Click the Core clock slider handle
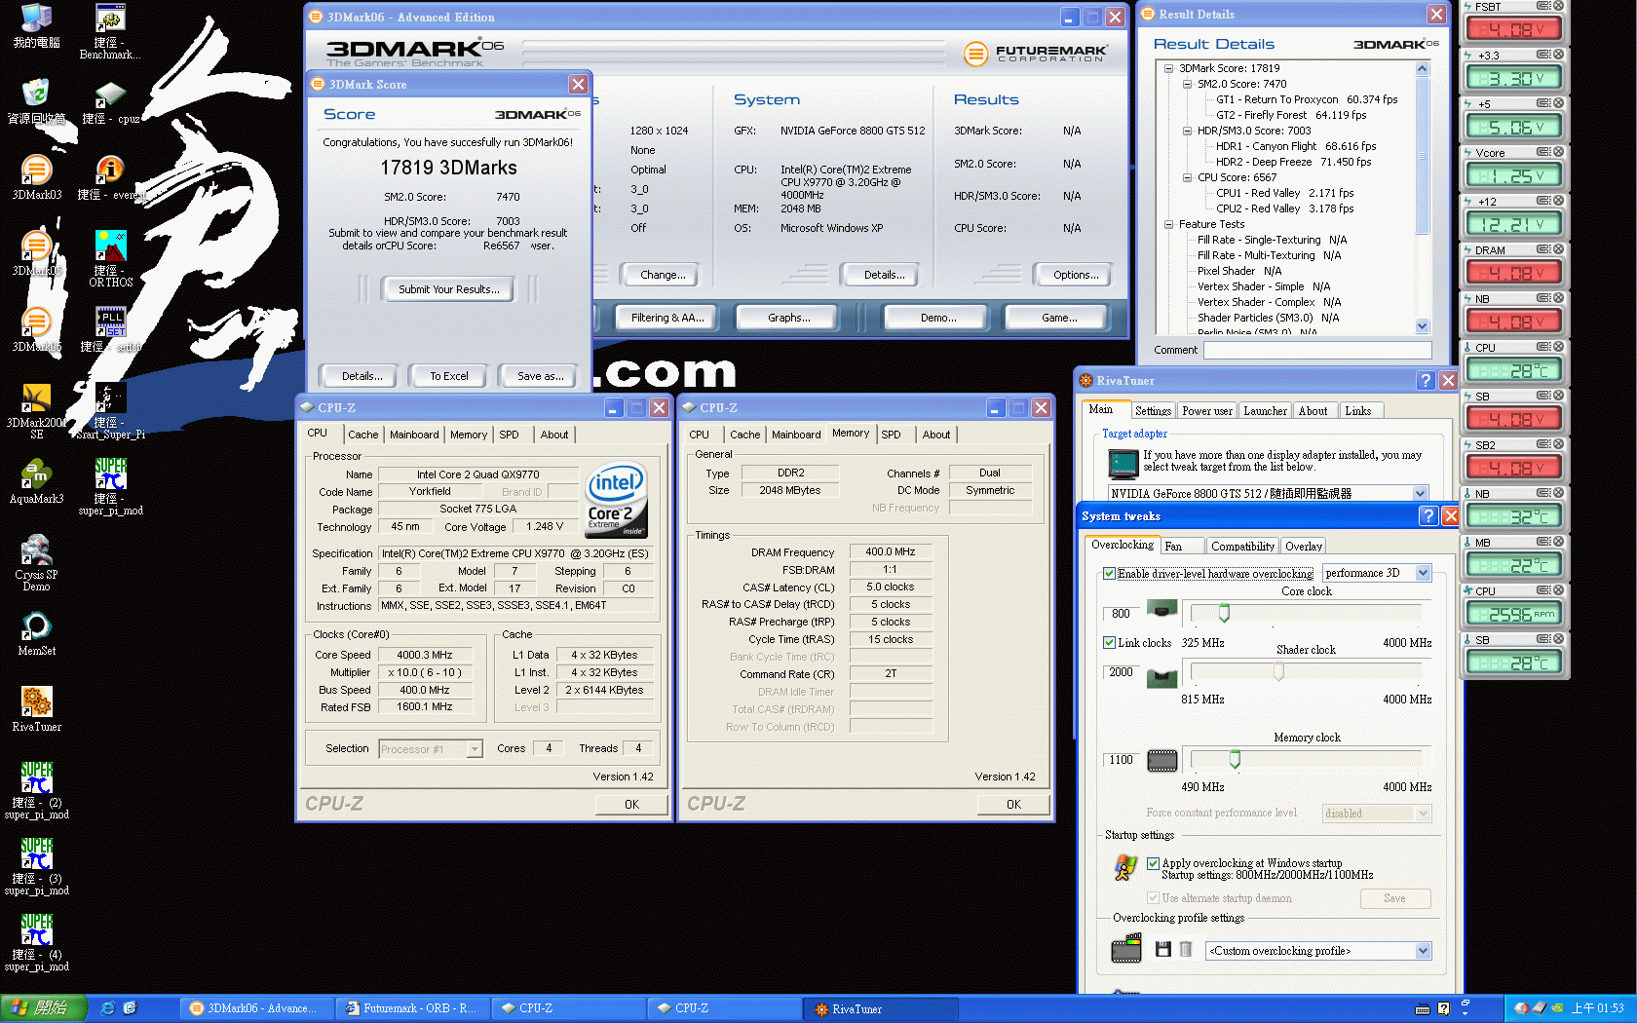The image size is (1637, 1023). [1224, 613]
